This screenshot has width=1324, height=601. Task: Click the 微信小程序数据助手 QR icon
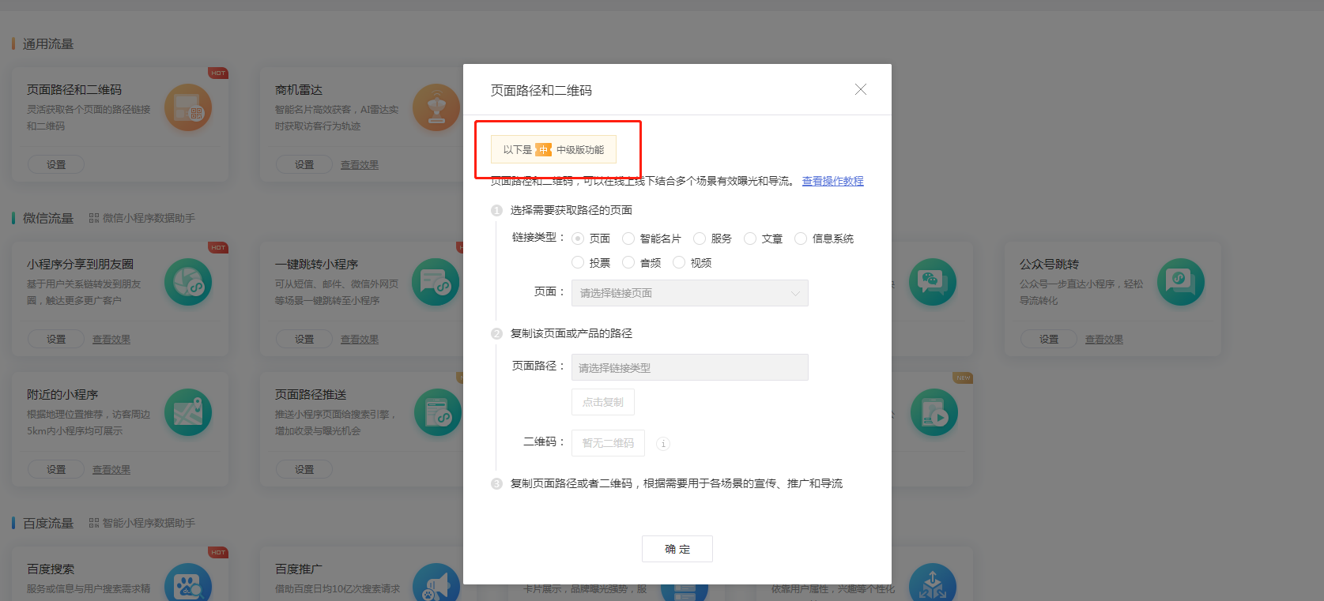point(94,218)
